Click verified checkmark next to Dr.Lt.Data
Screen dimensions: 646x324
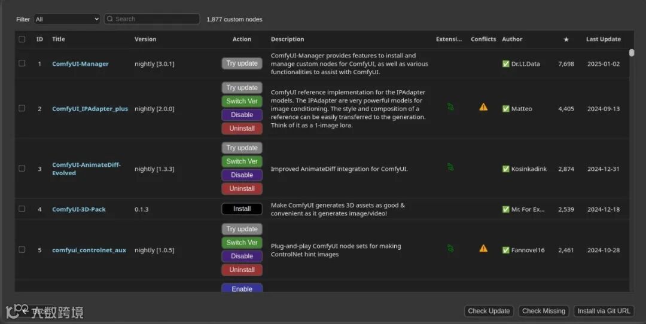click(x=505, y=64)
